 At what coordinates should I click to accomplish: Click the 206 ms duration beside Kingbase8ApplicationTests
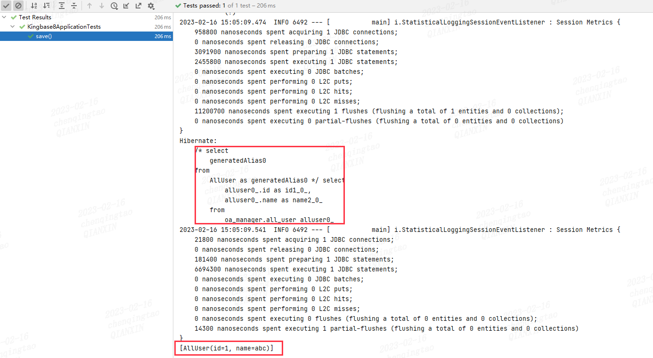(163, 27)
